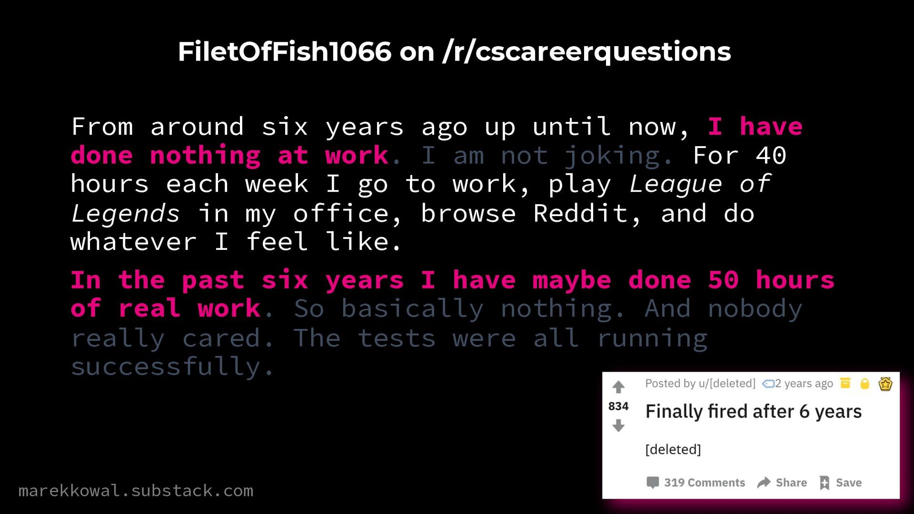Open the post title 'Finally fired after 6 years'

753,412
